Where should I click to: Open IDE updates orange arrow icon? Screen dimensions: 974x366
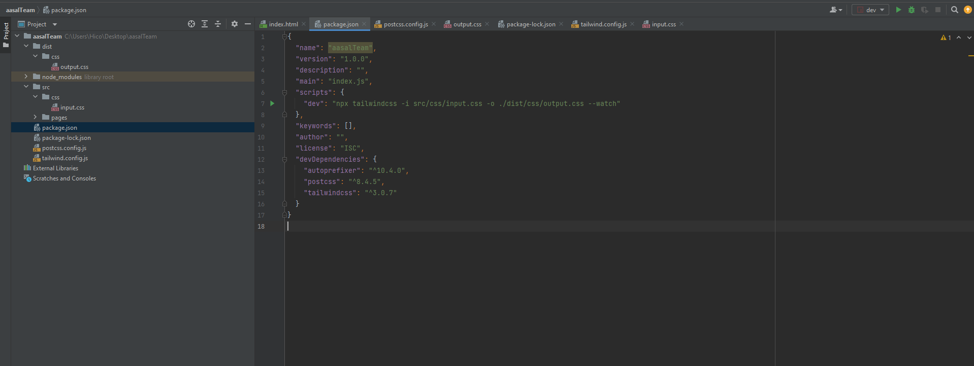(x=968, y=10)
